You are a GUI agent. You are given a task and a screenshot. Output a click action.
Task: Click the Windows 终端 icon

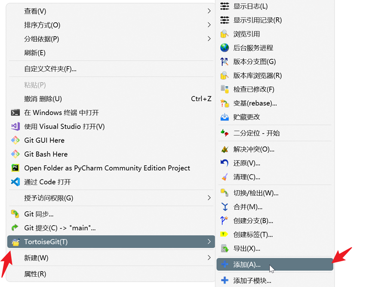[15, 112]
